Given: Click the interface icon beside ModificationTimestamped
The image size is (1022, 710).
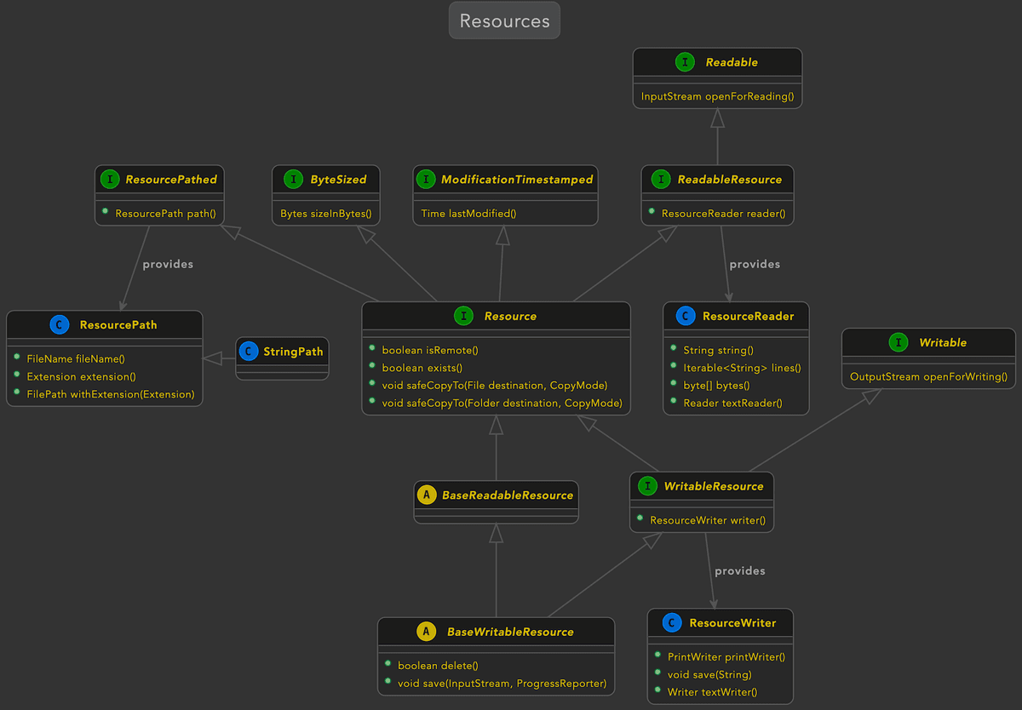Looking at the screenshot, I should tap(426, 180).
